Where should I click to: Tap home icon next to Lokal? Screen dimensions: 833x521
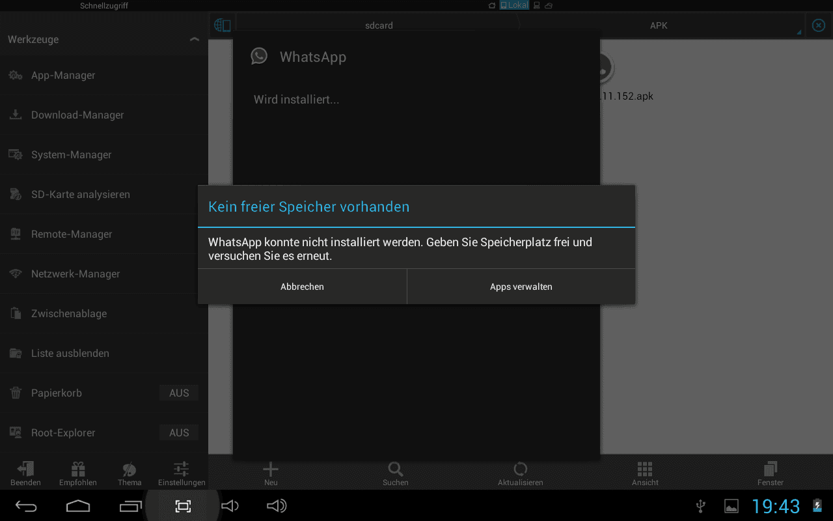(492, 6)
